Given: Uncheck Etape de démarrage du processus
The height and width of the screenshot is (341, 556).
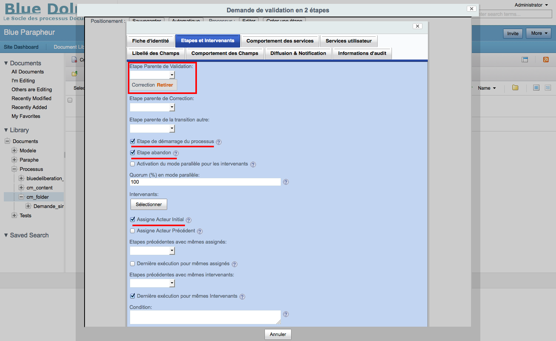Looking at the screenshot, I should 132,142.
